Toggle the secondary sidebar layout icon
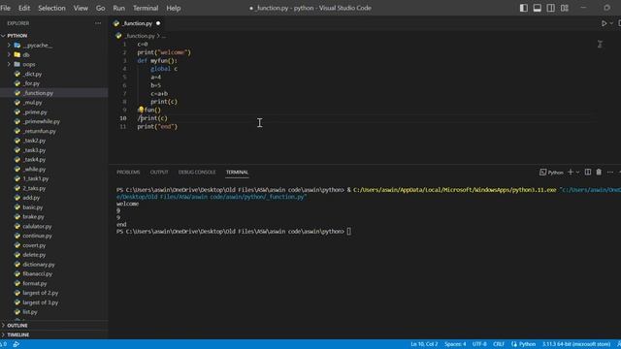This screenshot has width=621, height=349. click(550, 8)
